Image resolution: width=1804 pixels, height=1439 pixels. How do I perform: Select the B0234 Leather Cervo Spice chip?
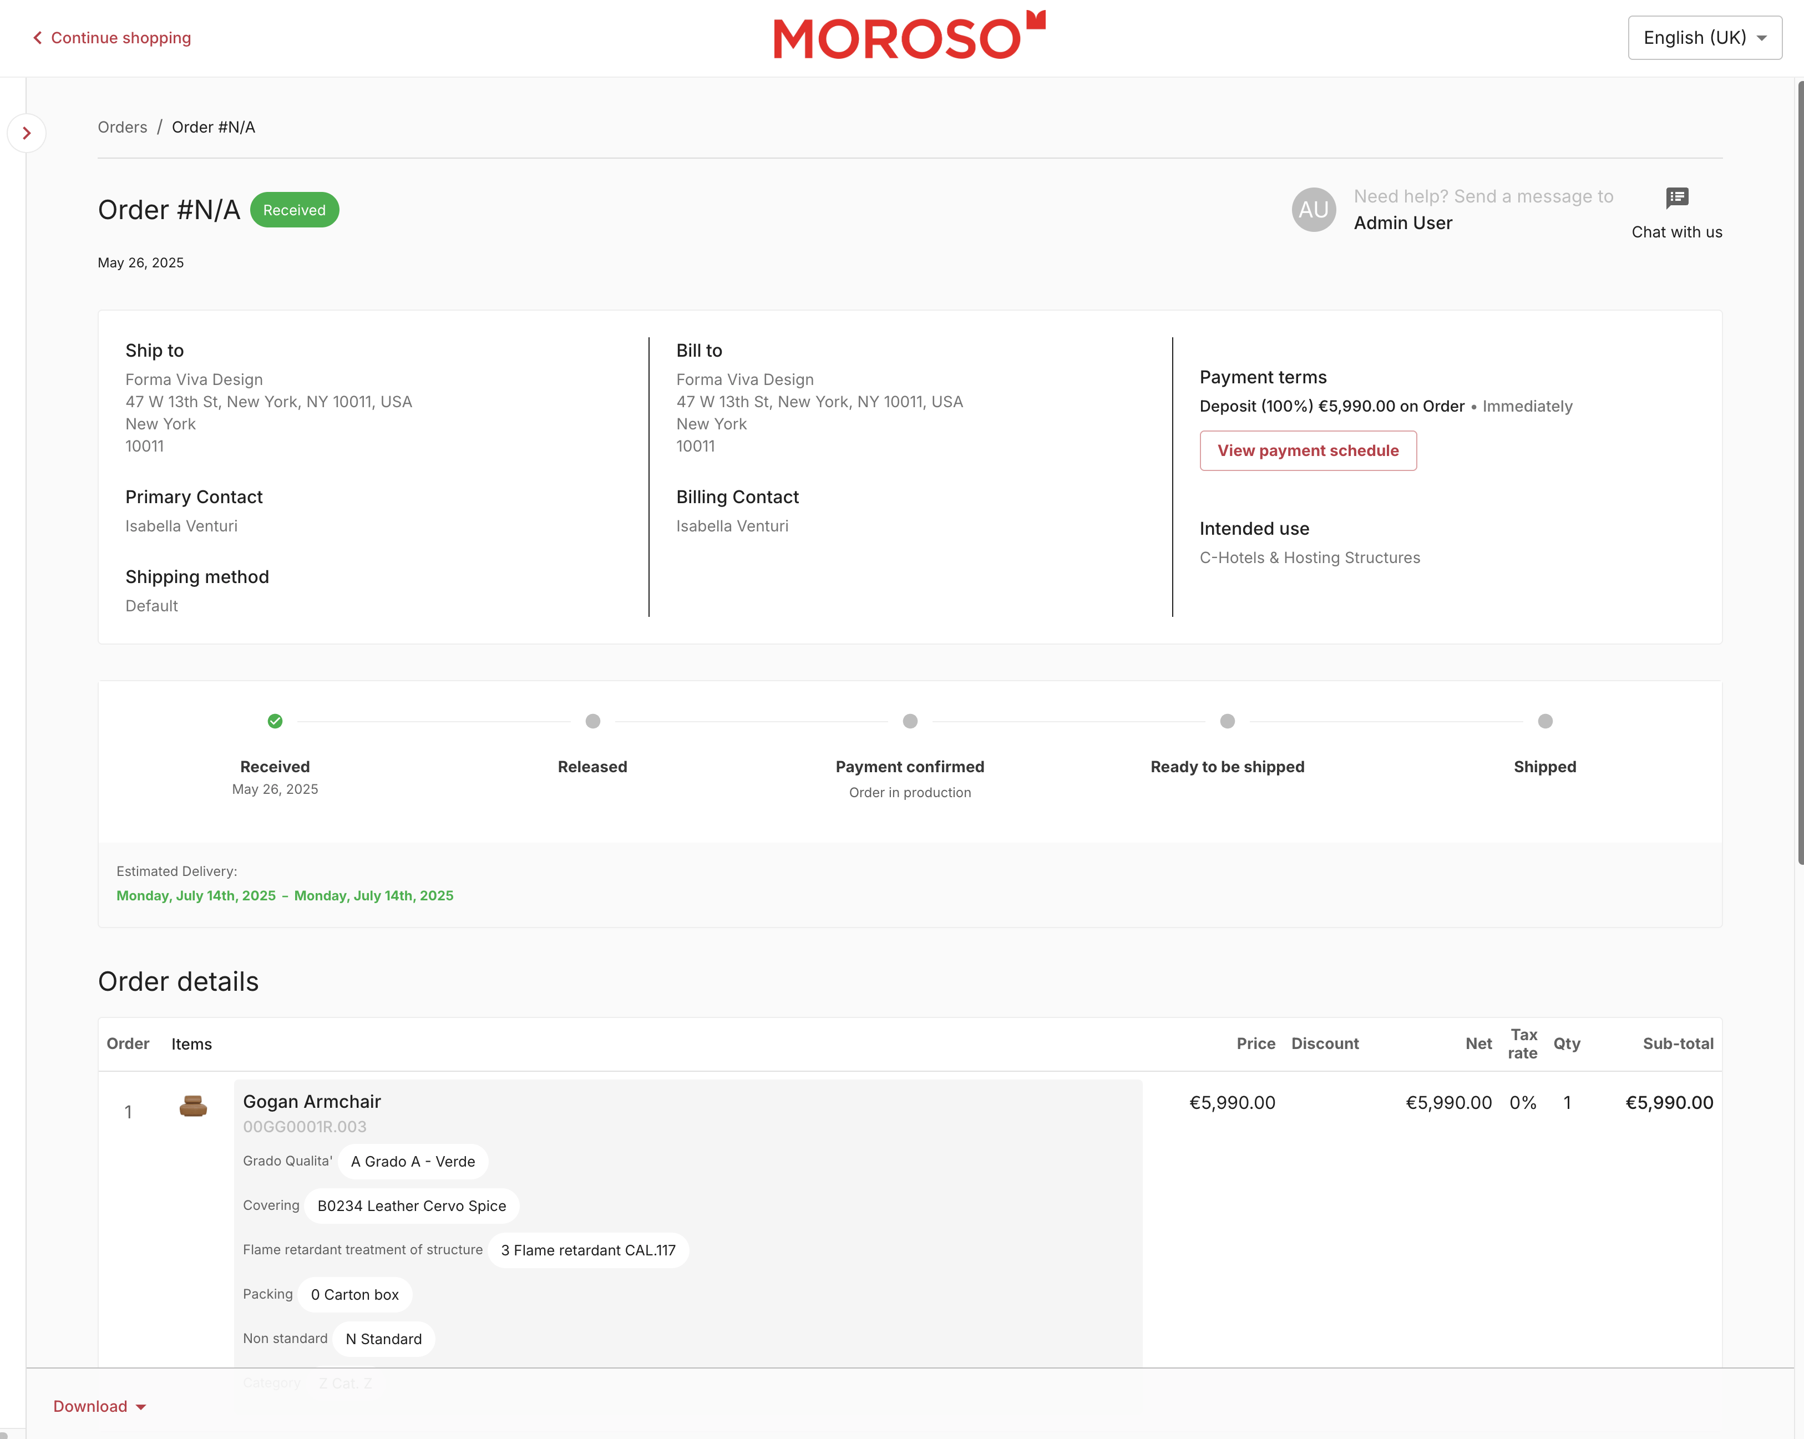pos(411,1205)
